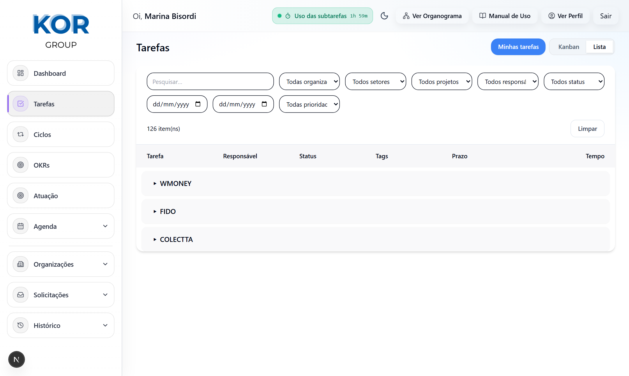Screen dimensions: 629x376
Task: Toggle the Minhas tarefas filter
Action: [518, 47]
